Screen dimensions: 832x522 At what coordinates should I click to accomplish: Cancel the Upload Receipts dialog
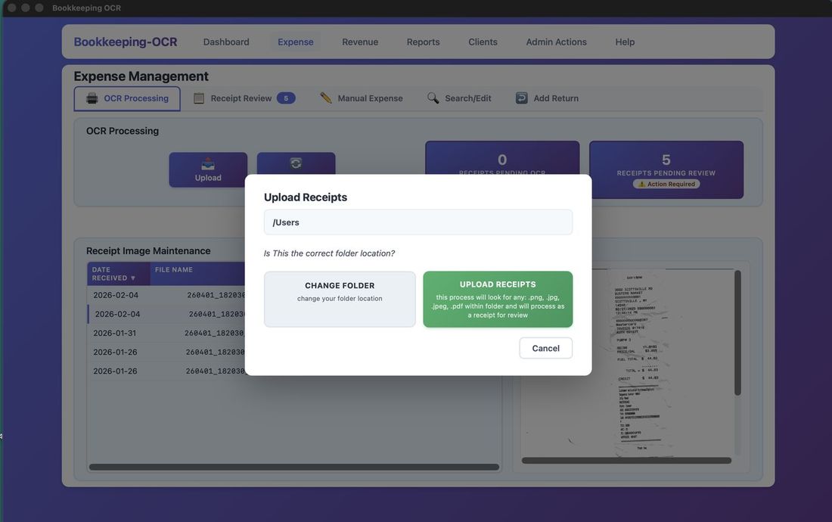[545, 348]
